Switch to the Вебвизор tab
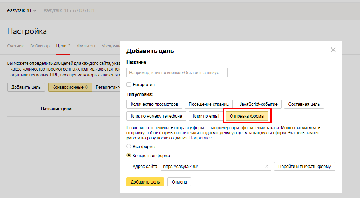The image size is (360, 198). pos(40,46)
